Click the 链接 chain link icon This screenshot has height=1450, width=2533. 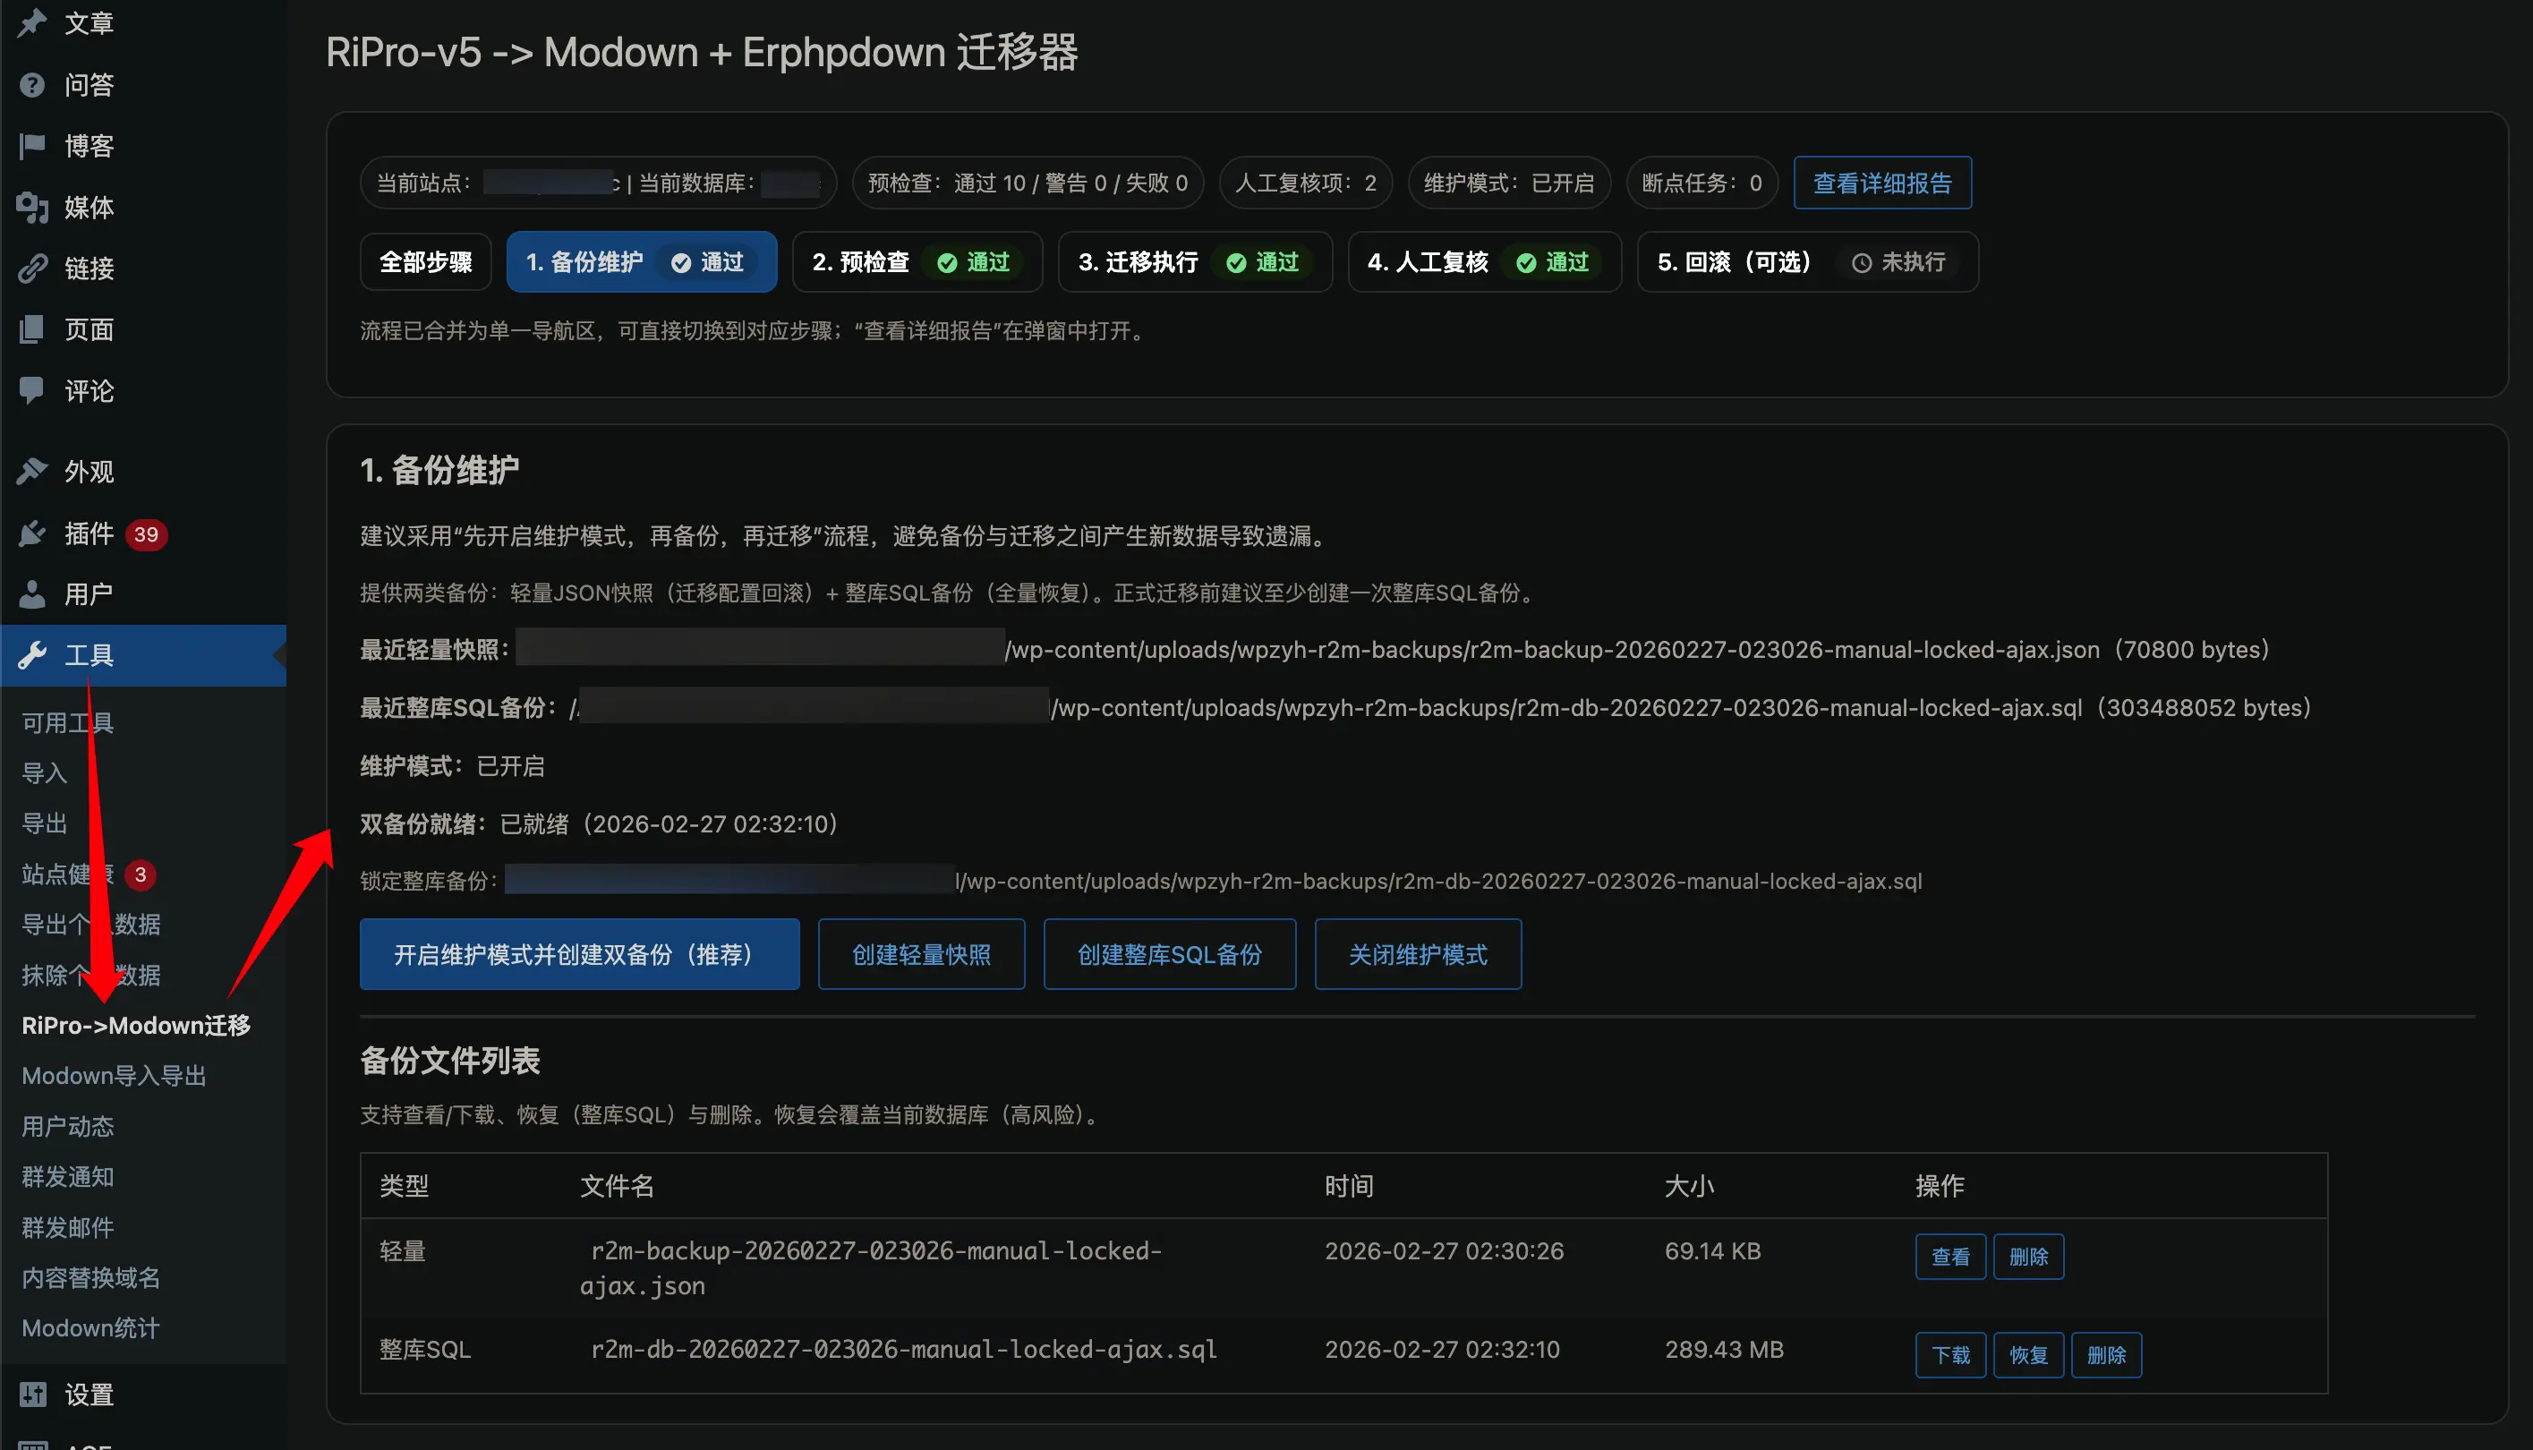[32, 268]
